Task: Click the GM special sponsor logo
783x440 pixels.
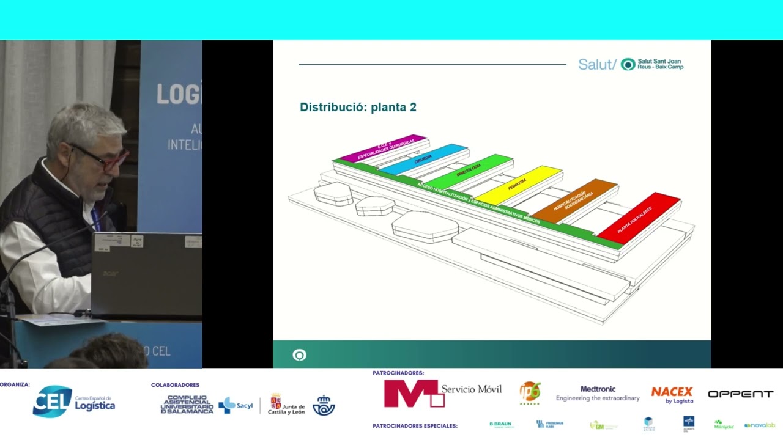Action: (603, 425)
